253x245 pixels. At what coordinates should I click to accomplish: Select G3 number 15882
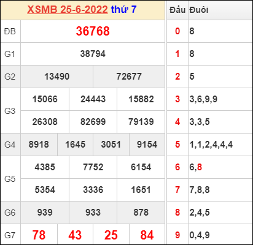(x=141, y=99)
